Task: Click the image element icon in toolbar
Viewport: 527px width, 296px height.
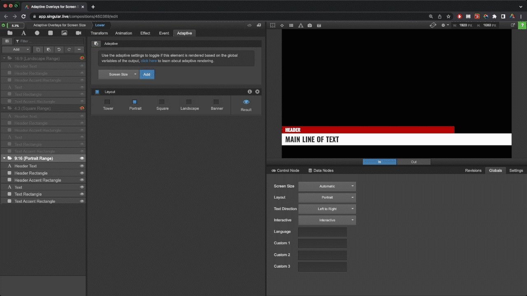Action: (x=64, y=33)
